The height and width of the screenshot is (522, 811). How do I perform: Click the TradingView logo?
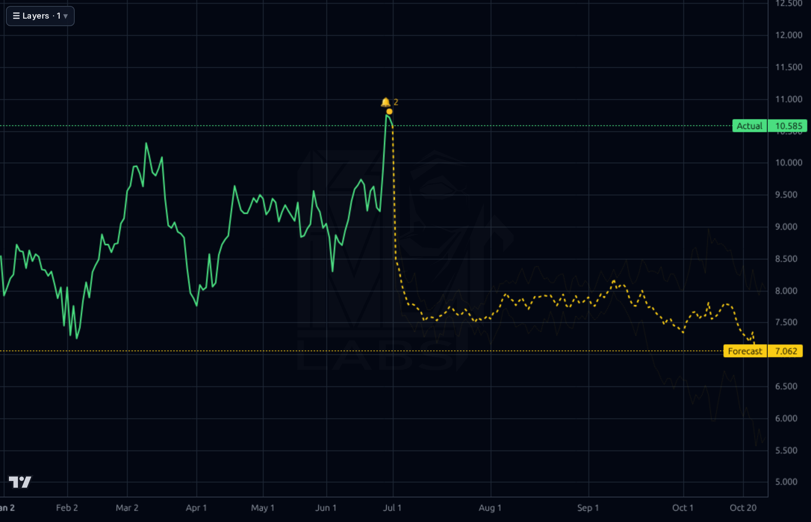pyautogui.click(x=20, y=482)
